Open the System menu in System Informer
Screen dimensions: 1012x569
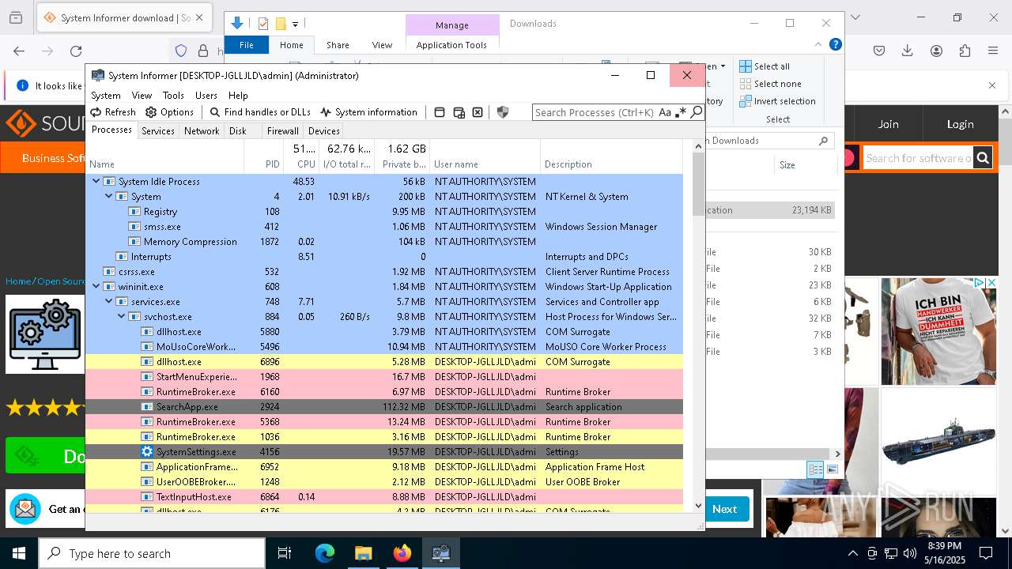coord(106,95)
